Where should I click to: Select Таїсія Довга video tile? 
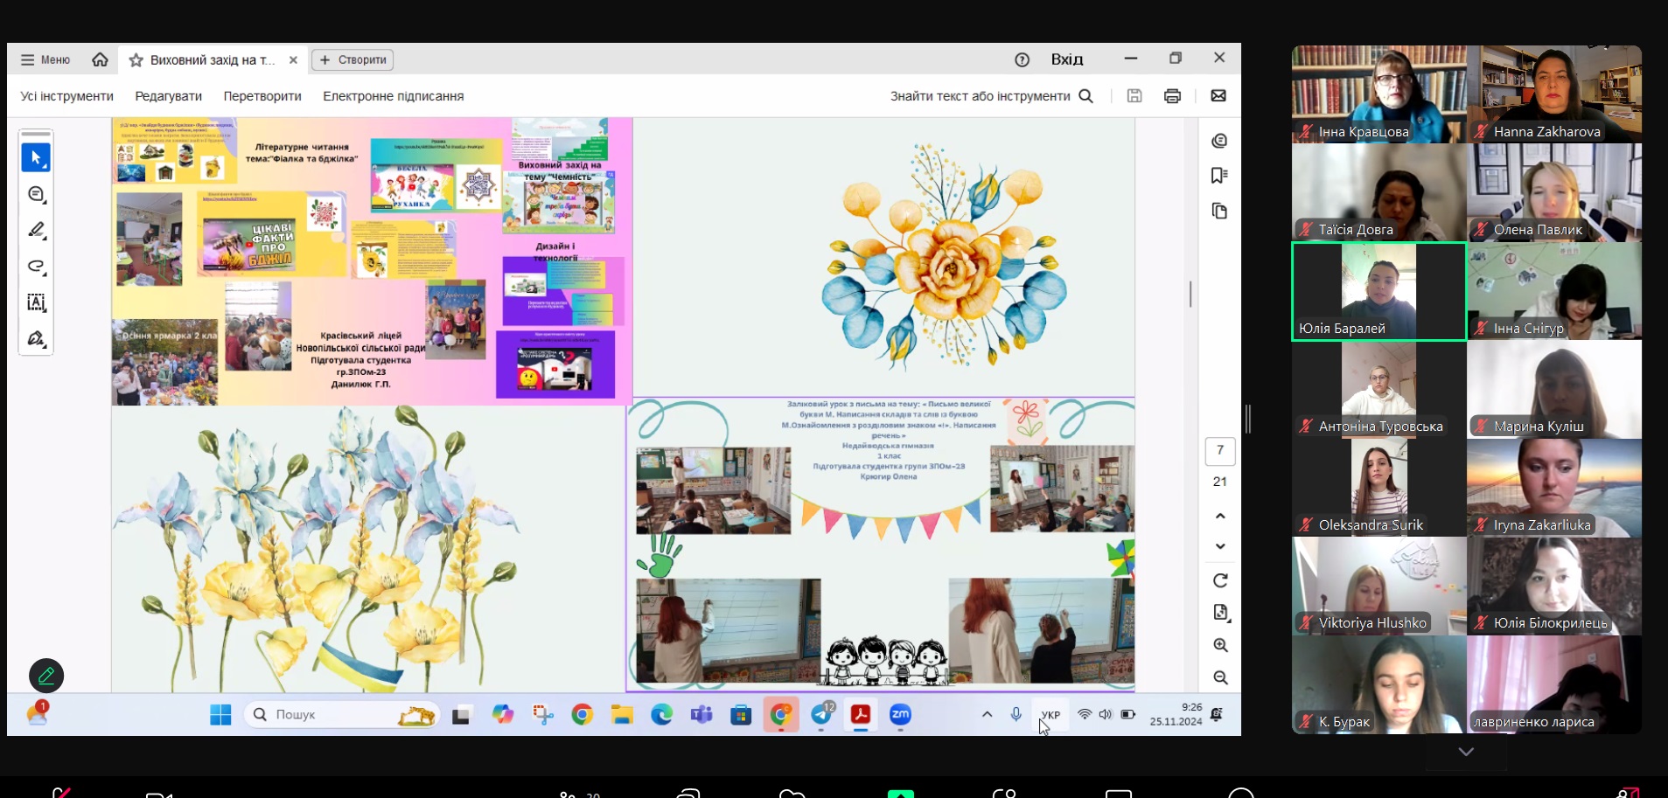pyautogui.click(x=1378, y=192)
